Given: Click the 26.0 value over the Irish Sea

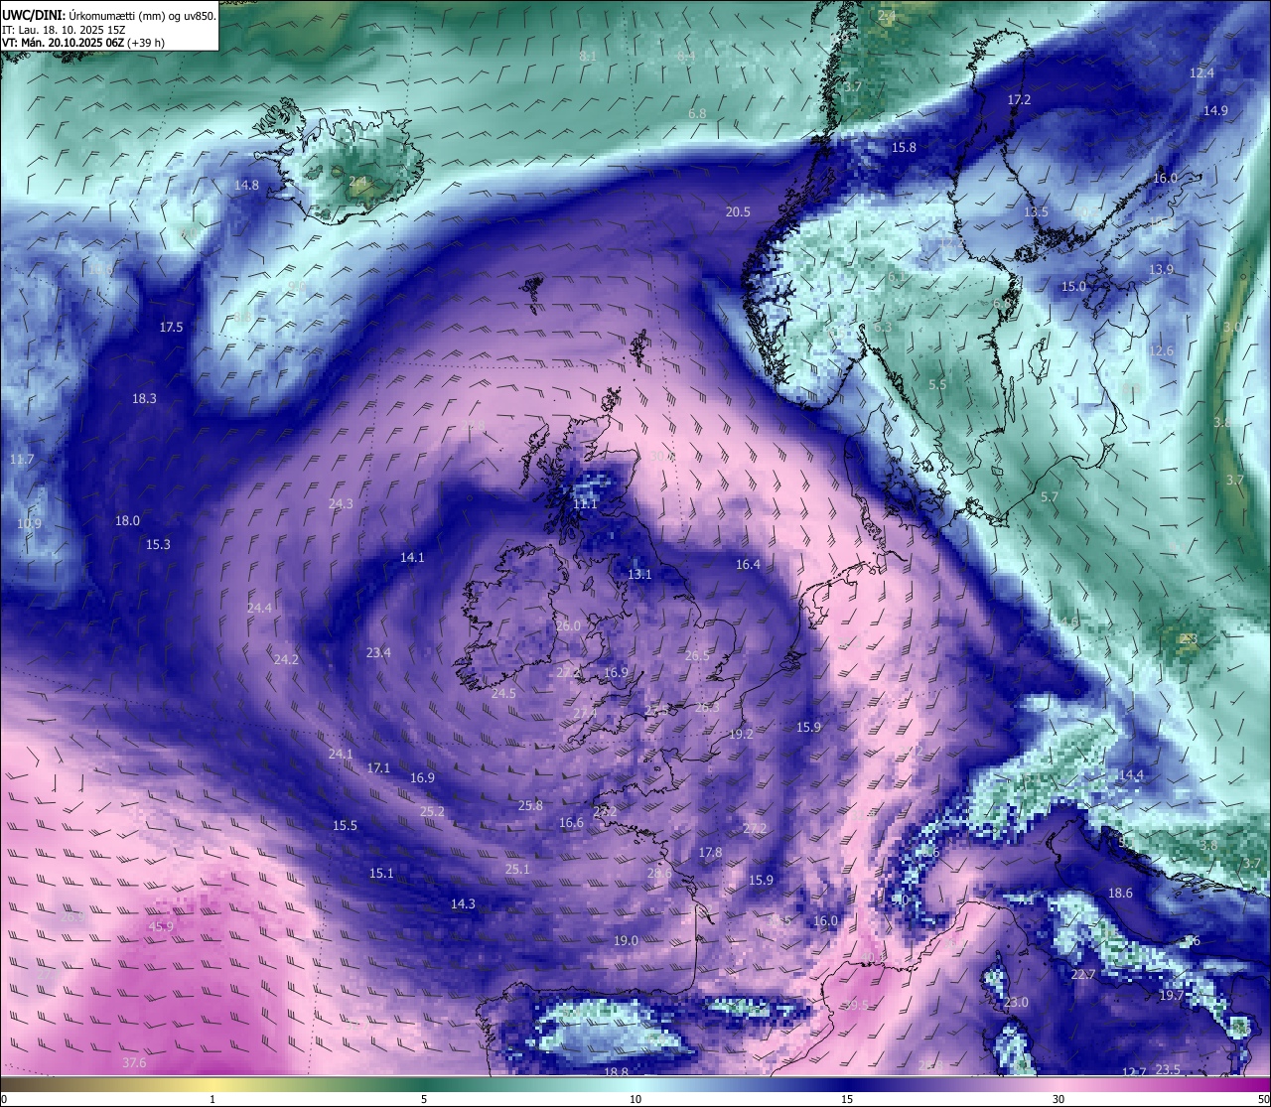Looking at the screenshot, I should (568, 625).
